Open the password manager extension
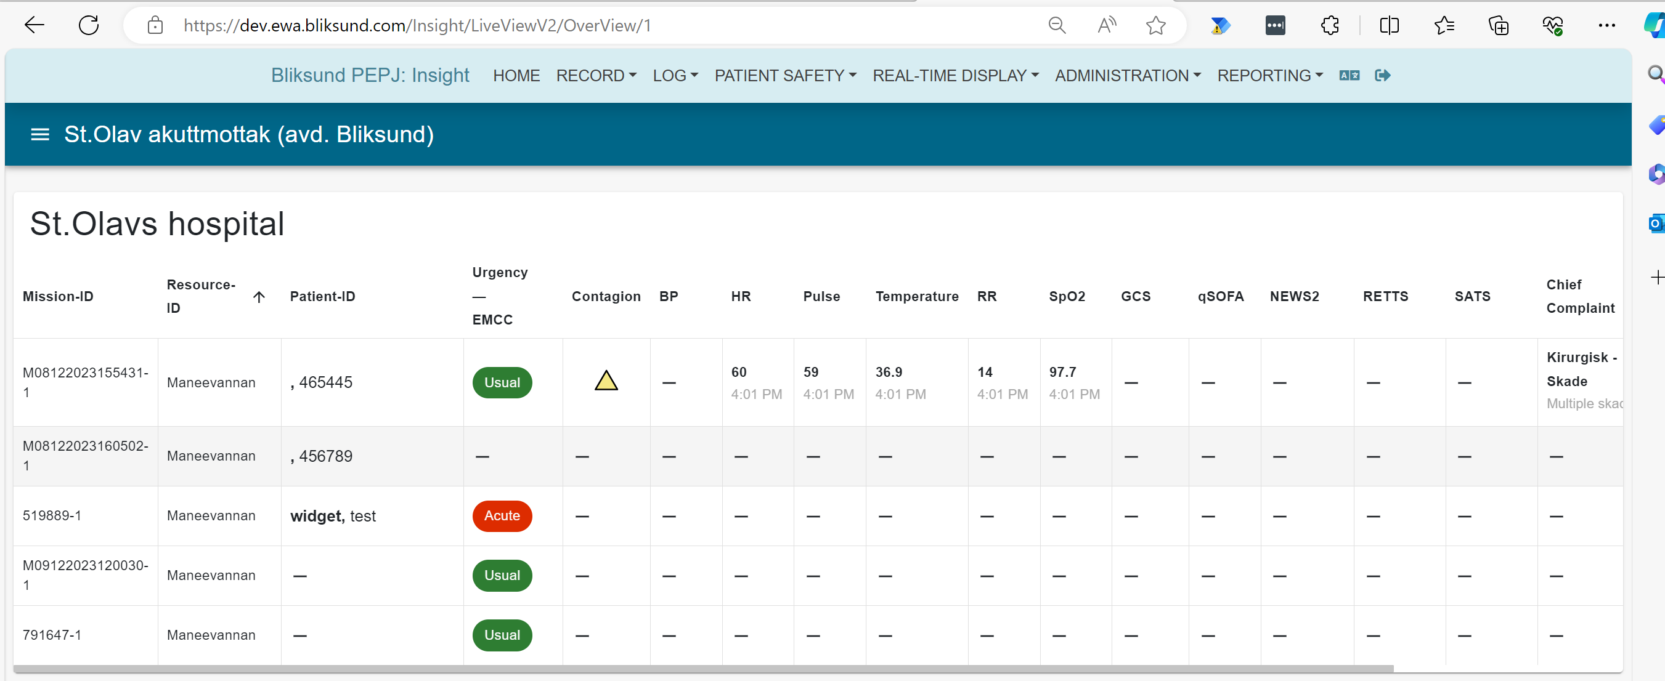1665x681 pixels. tap(1276, 25)
